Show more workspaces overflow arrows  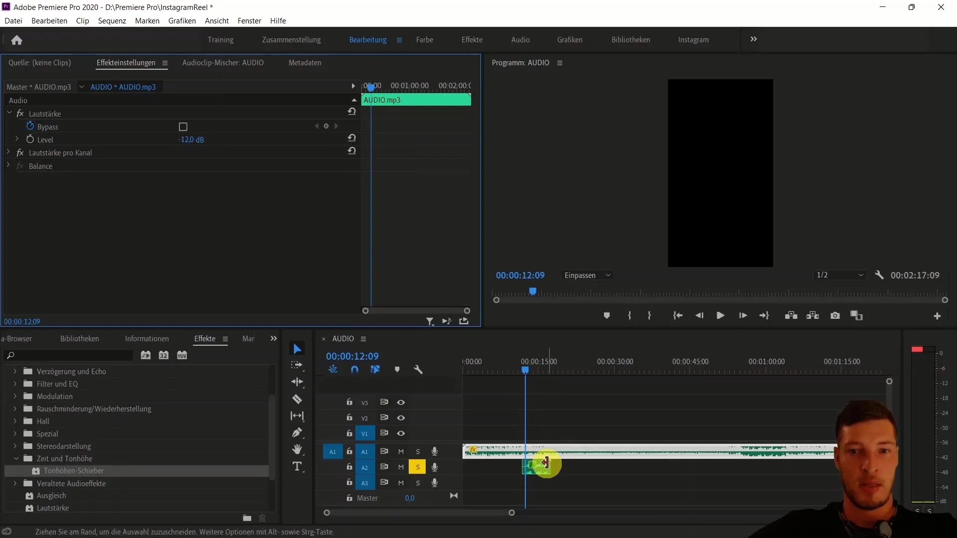[754, 39]
